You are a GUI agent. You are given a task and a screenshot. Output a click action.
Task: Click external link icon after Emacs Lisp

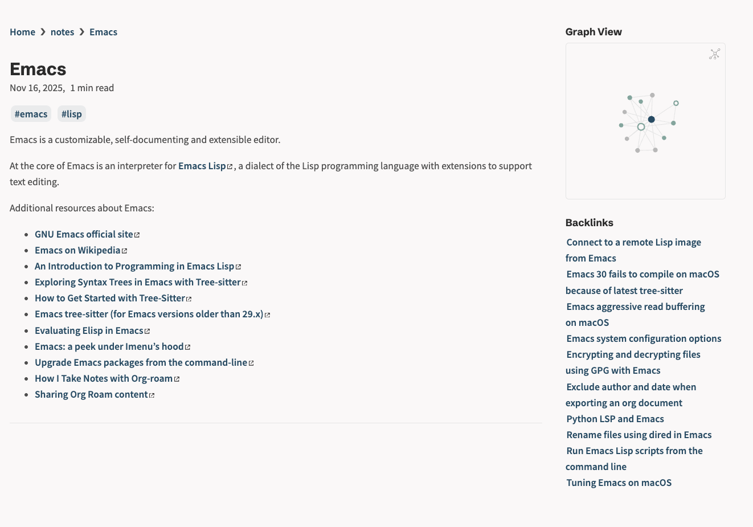(x=230, y=167)
